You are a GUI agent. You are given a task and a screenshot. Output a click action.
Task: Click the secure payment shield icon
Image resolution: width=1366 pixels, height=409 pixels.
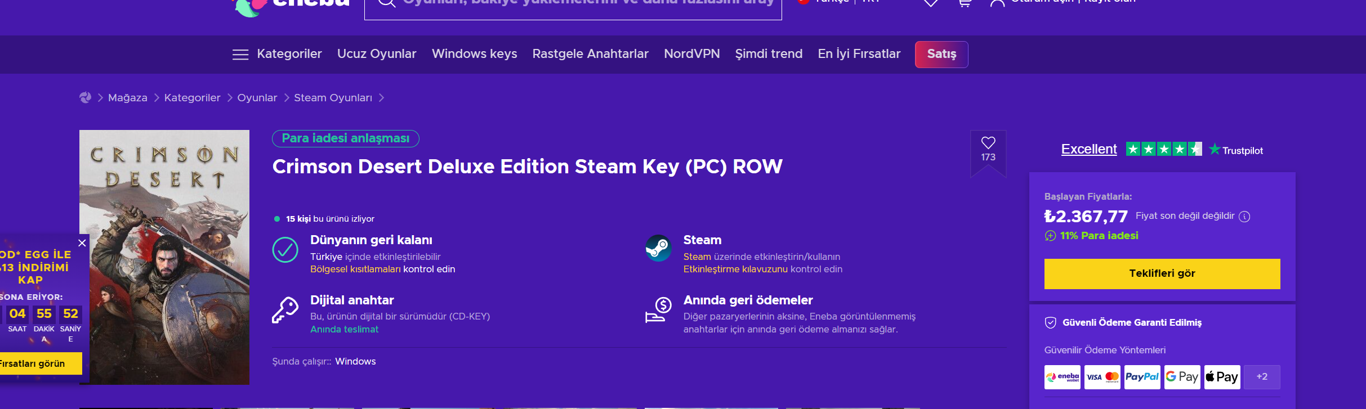[x=1050, y=322]
